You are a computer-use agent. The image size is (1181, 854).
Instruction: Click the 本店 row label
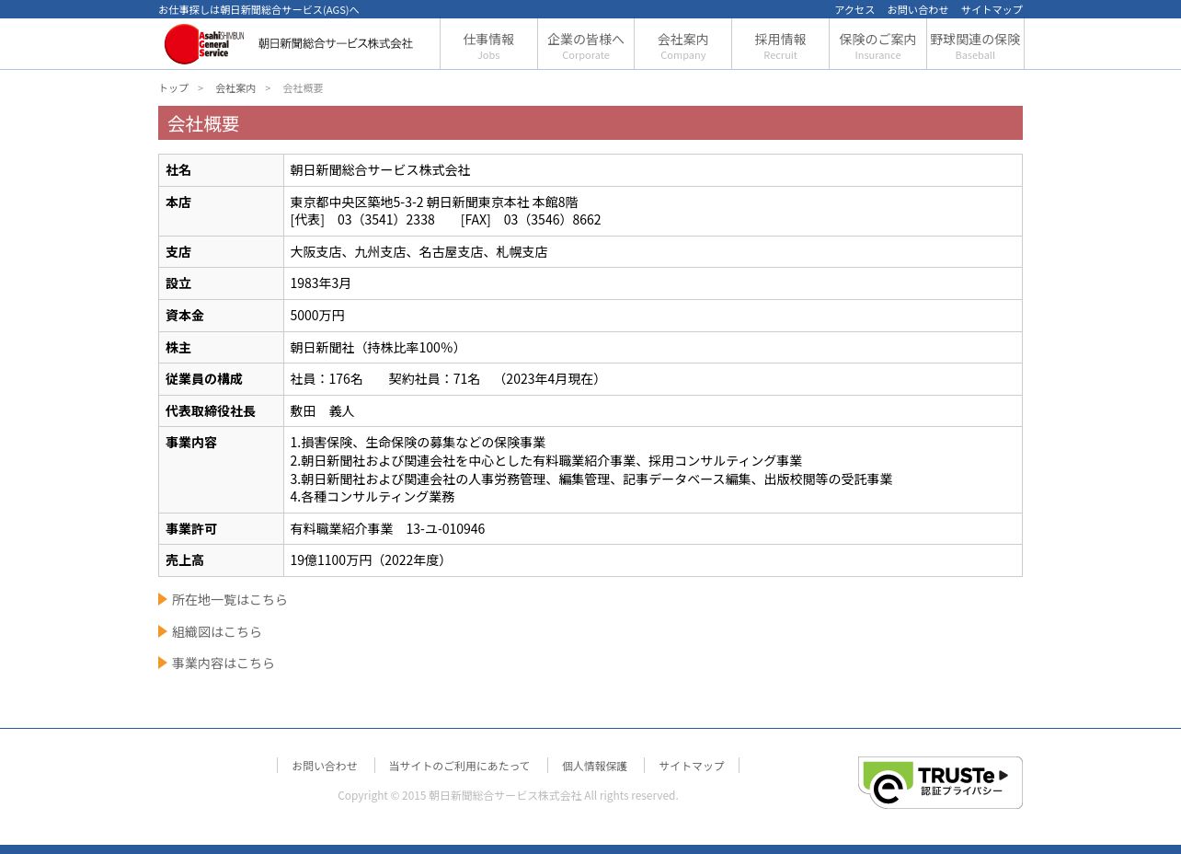click(x=178, y=202)
